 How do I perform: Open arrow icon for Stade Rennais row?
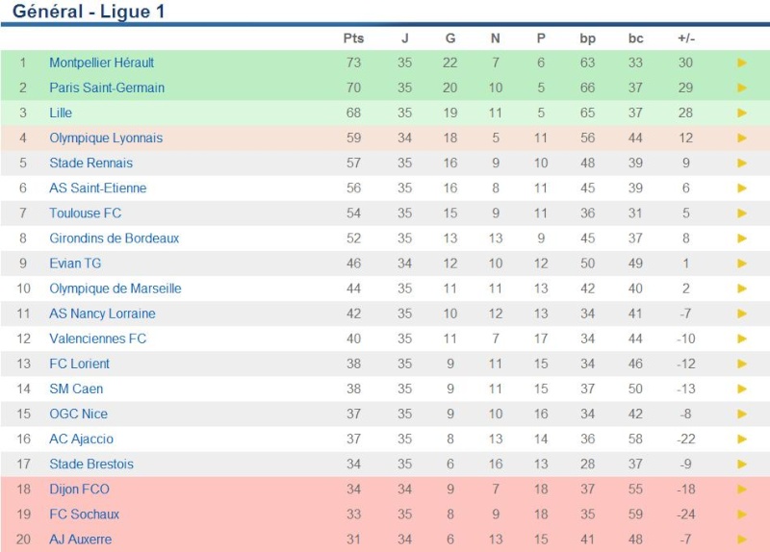tap(742, 163)
